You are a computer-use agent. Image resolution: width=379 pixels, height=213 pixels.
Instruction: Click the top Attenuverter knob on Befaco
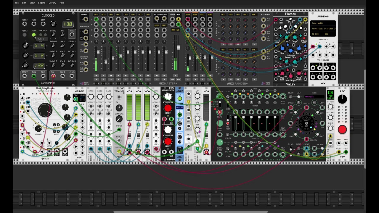point(168,96)
